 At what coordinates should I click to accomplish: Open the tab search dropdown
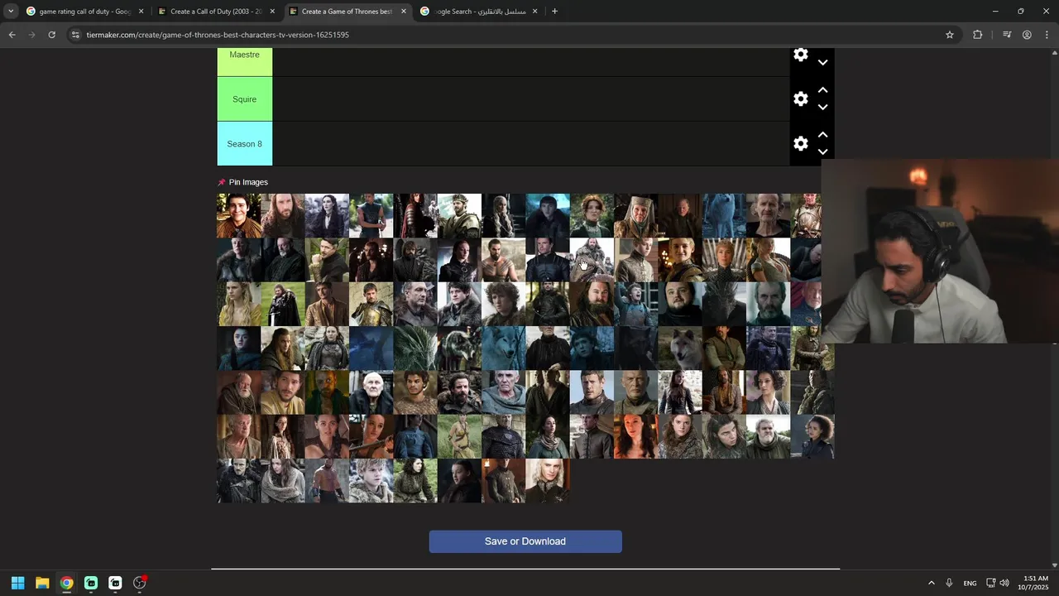[x=11, y=12]
